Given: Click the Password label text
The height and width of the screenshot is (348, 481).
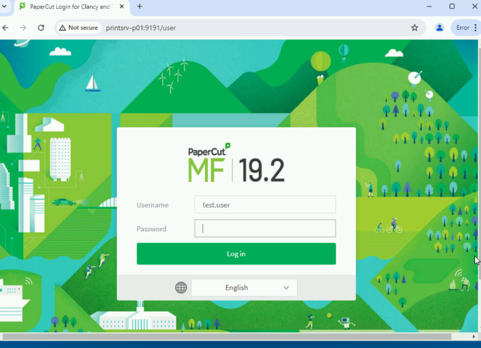Looking at the screenshot, I should pos(152,229).
